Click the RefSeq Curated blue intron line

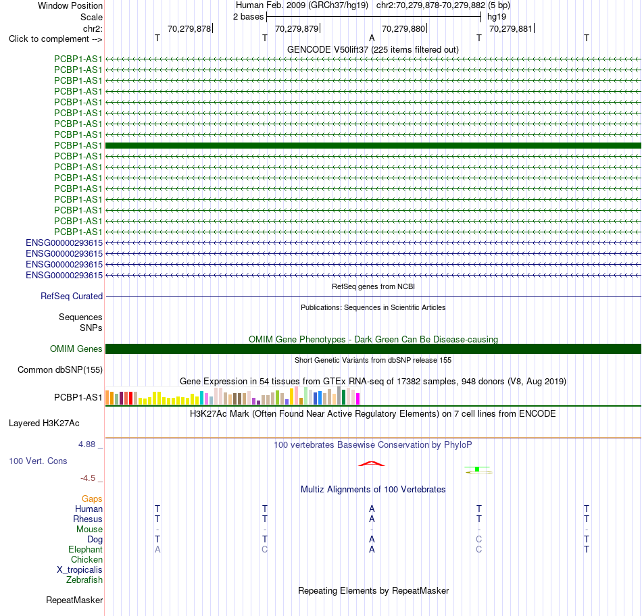pos(374,296)
